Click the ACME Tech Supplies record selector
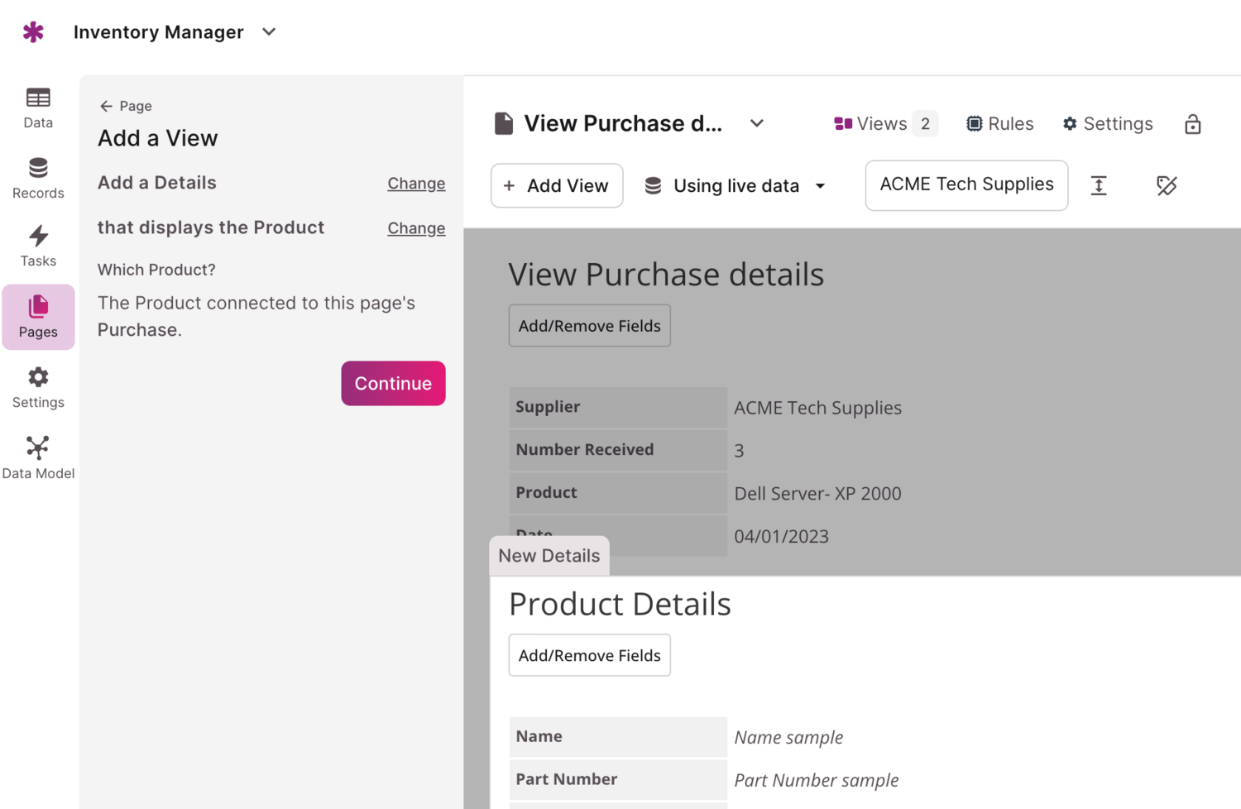The width and height of the screenshot is (1241, 809). point(966,184)
